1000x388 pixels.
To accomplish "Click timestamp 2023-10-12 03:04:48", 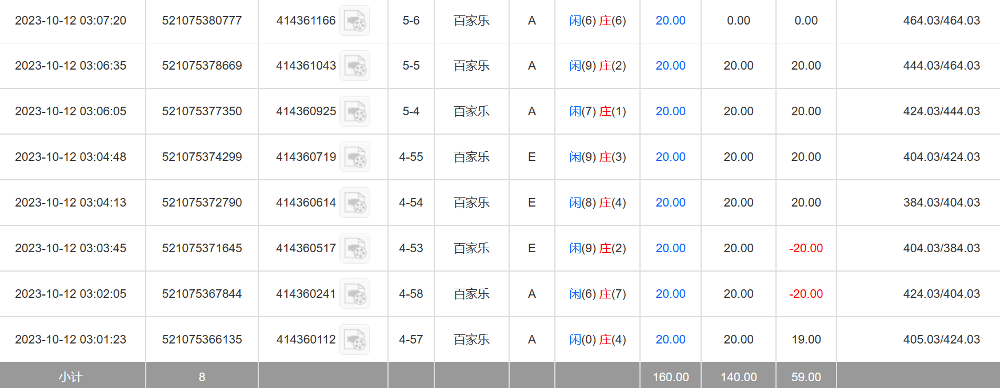I will [71, 157].
